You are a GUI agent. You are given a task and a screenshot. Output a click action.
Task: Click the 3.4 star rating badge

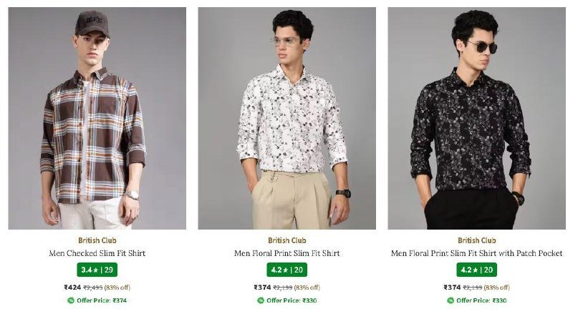[97, 270]
